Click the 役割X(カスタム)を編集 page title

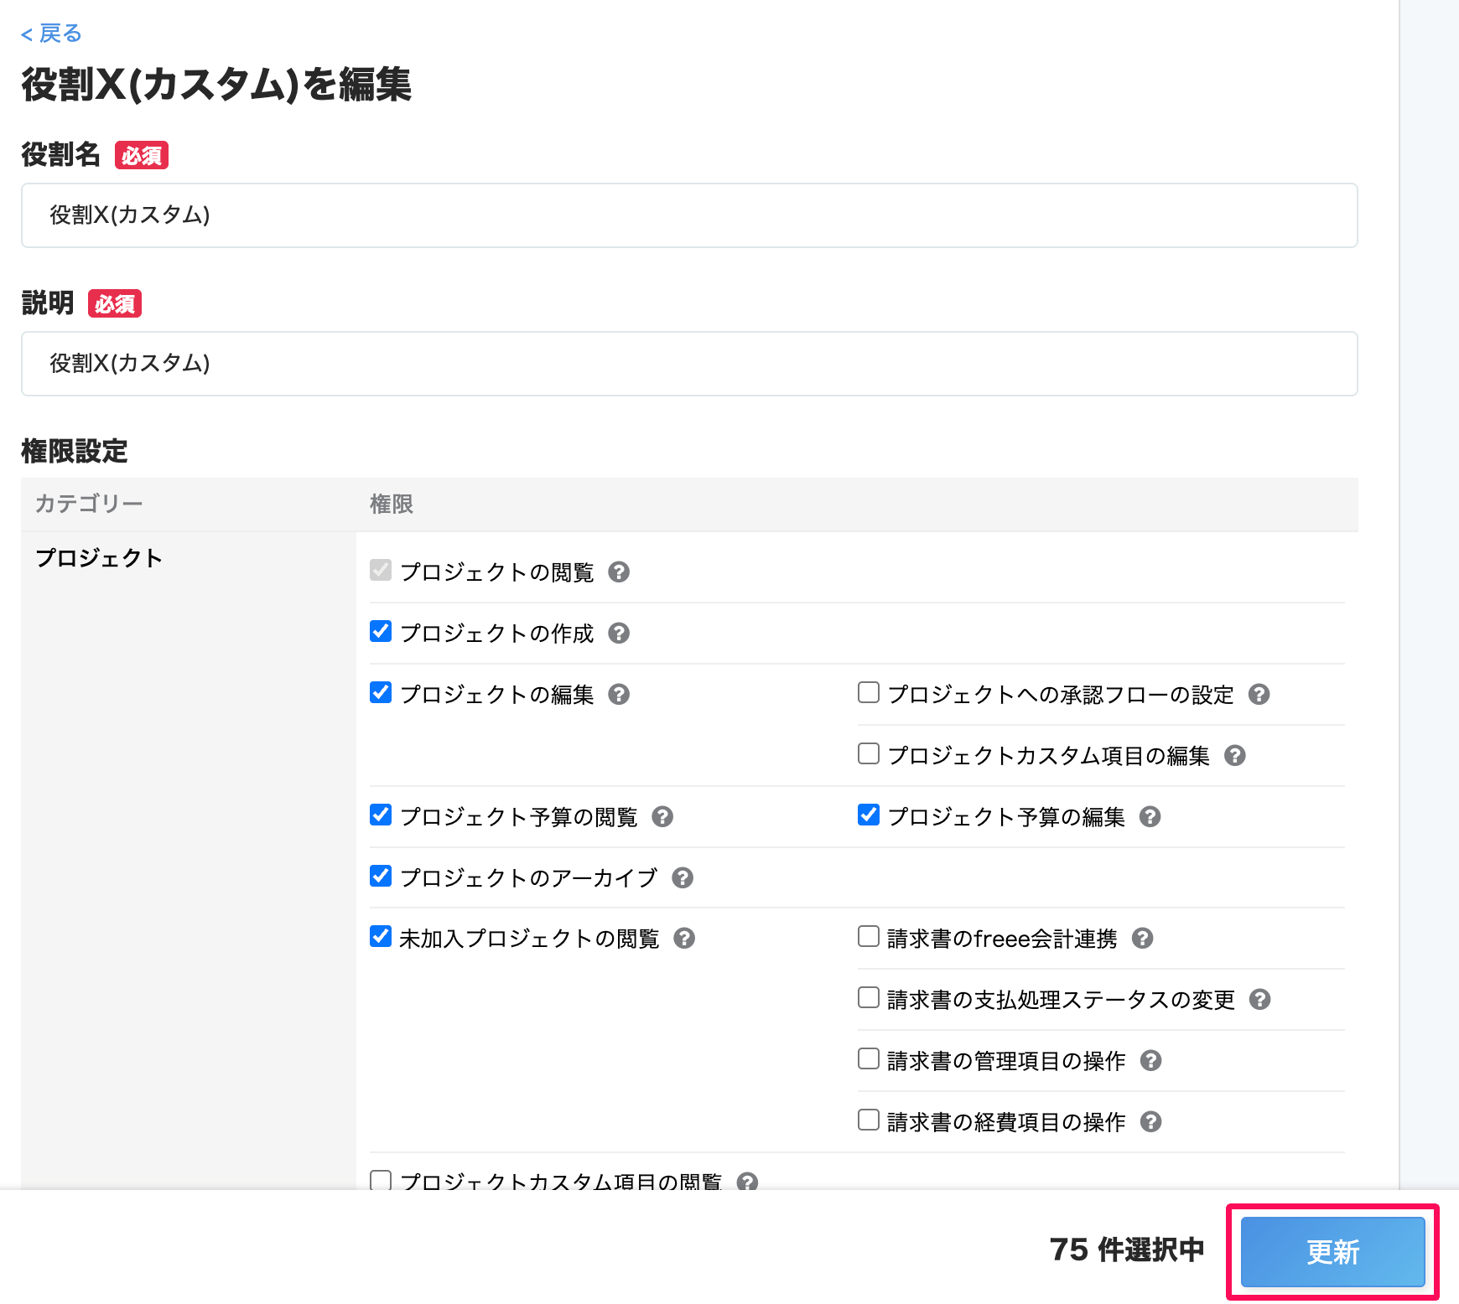tap(216, 85)
